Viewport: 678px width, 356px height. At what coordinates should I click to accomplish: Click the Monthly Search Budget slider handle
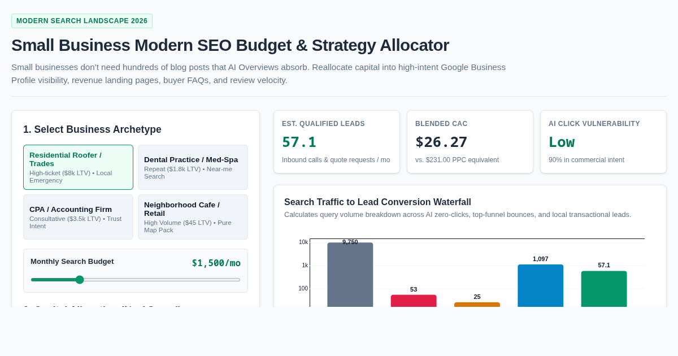coord(80,280)
